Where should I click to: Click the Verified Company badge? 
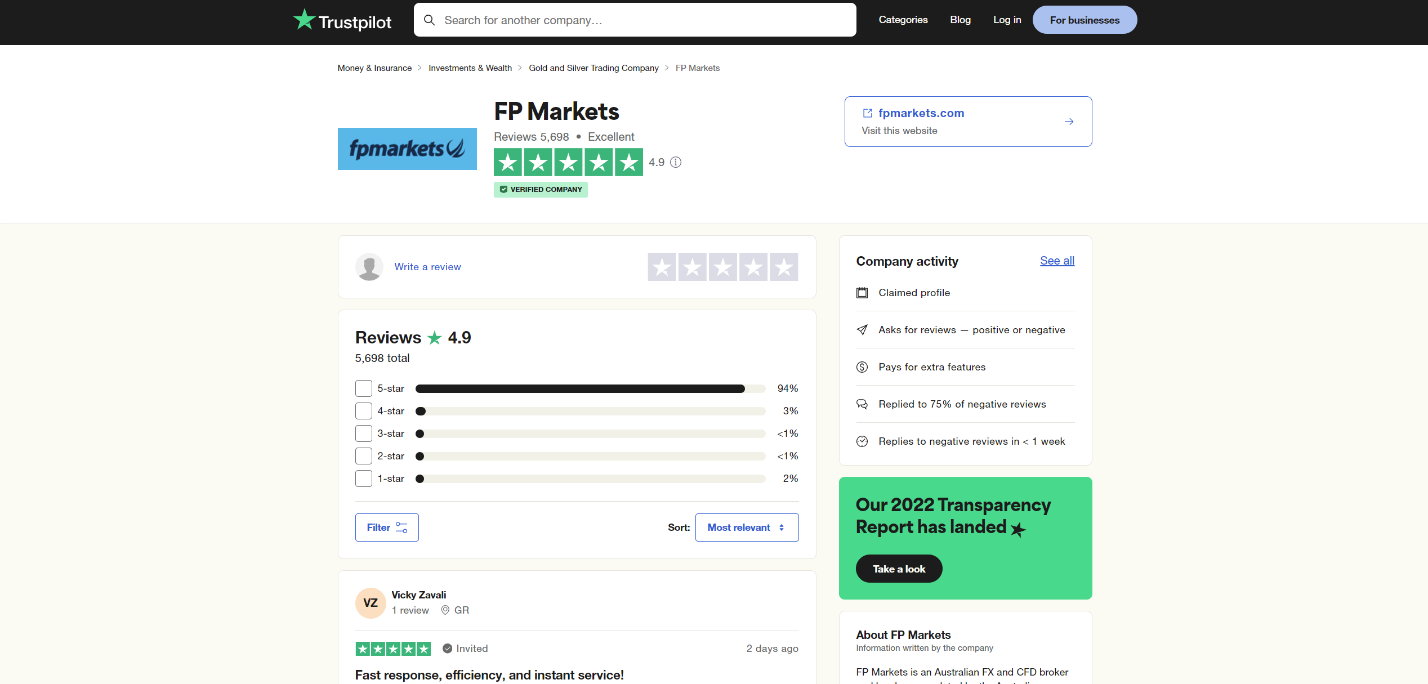(540, 189)
